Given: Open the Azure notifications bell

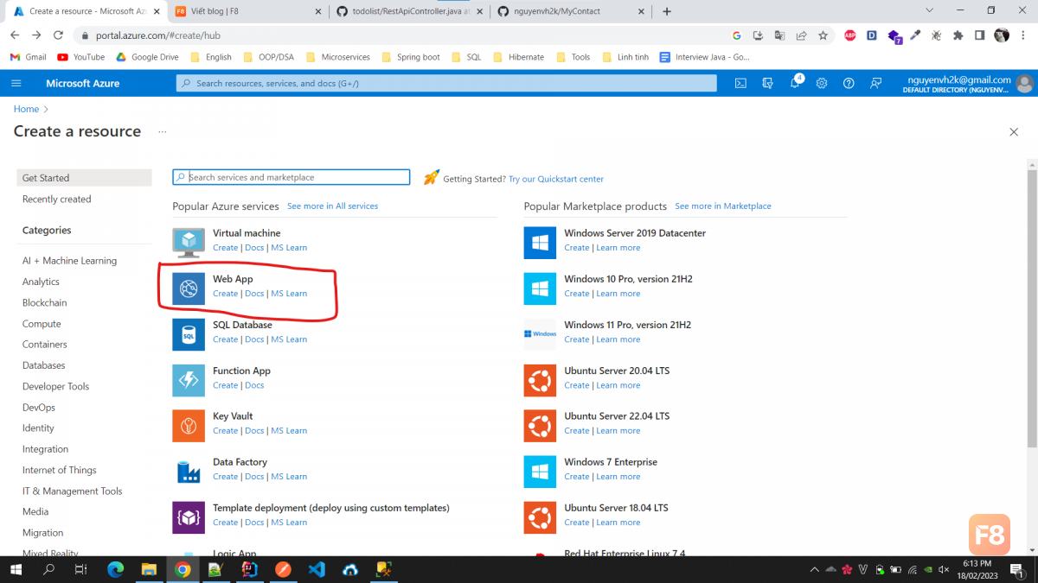Looking at the screenshot, I should tap(795, 83).
